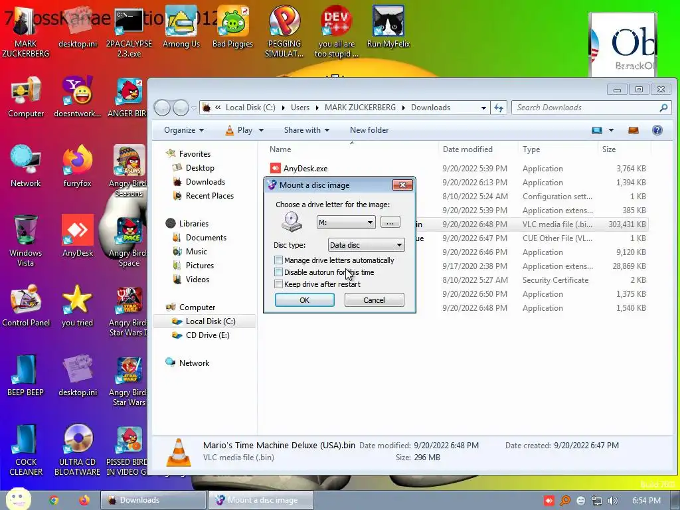680x510 pixels.
Task: Open Music library
Action: (197, 252)
